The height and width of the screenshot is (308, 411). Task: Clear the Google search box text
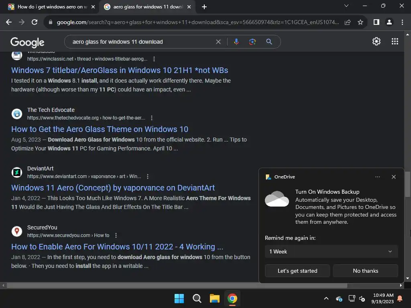[x=218, y=42]
